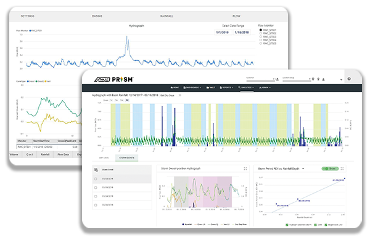Click the customer user icon beside Customer field
The image size is (370, 246).
tap(277, 79)
